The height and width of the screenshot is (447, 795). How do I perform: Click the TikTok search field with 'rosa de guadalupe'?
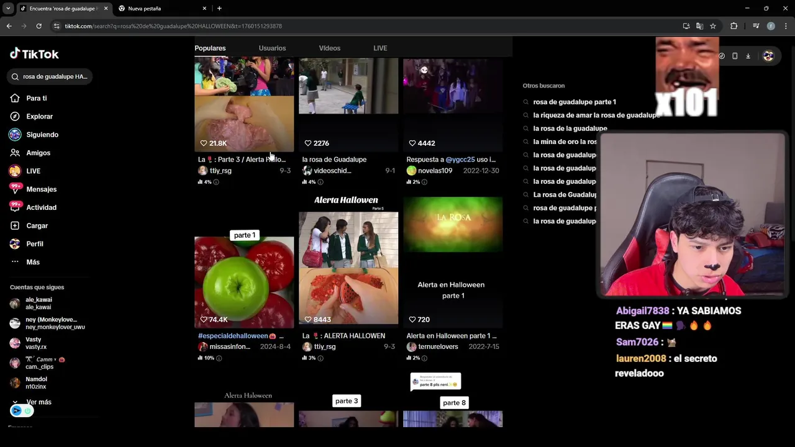point(51,76)
